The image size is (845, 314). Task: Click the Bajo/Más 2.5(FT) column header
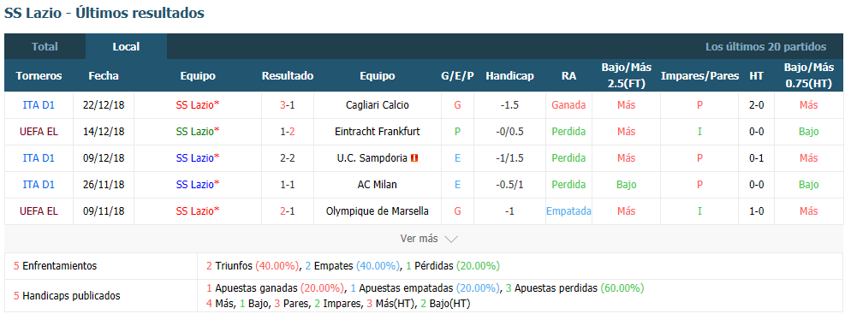[x=626, y=76]
